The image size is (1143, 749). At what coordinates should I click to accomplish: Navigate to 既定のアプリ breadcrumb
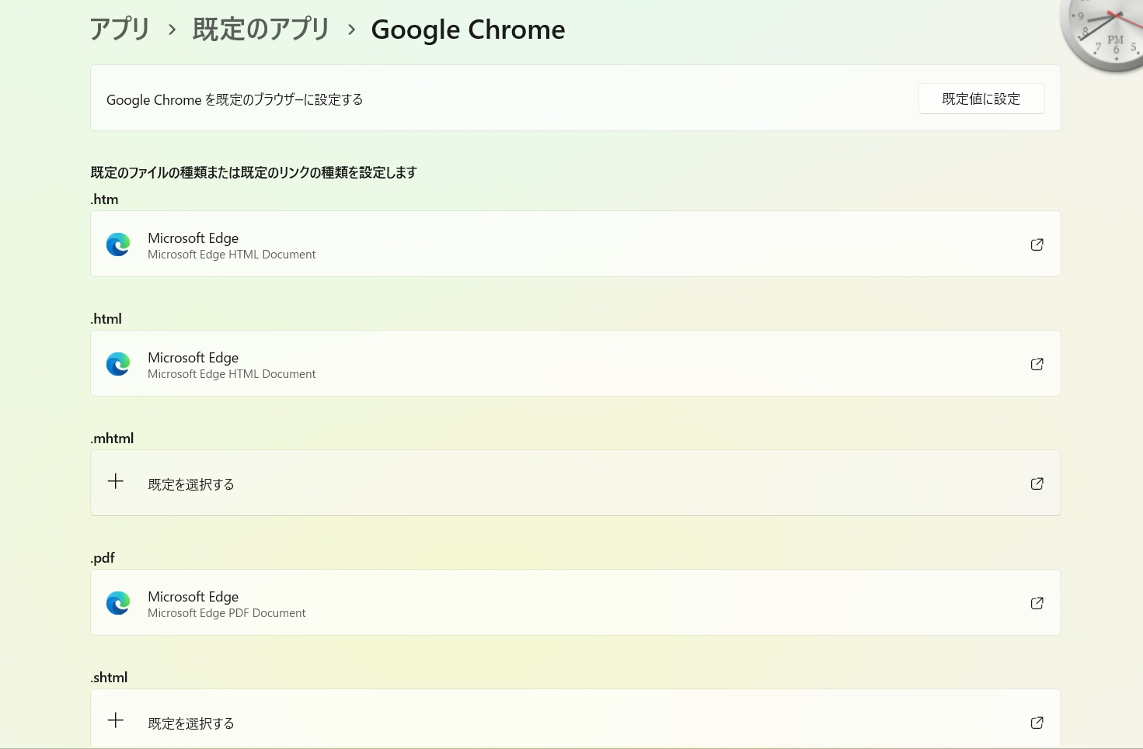261,29
